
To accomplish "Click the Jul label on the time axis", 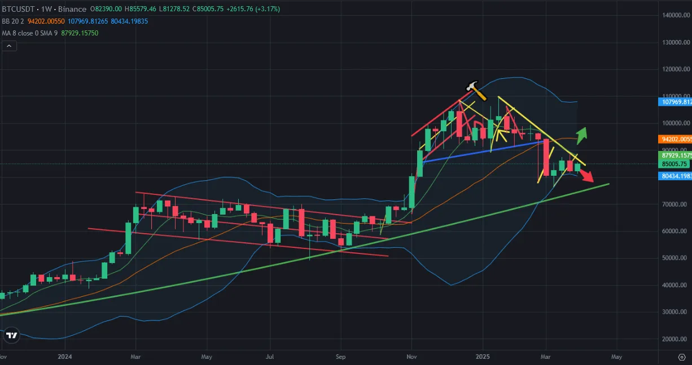I will coord(269,357).
